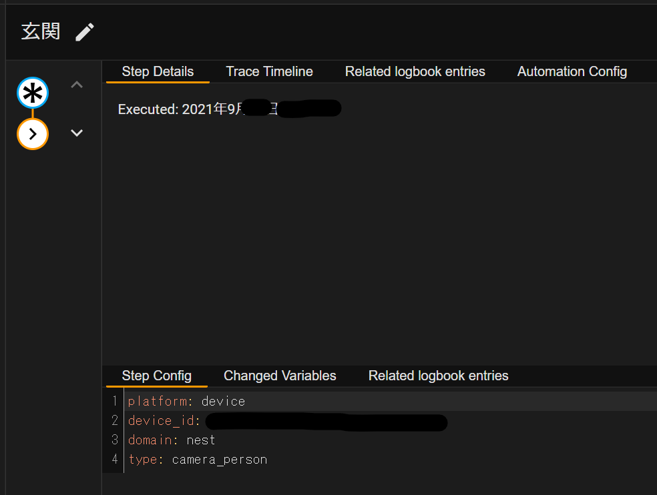Open the upper Related logbook entries tab
The width and height of the screenshot is (657, 495).
click(415, 71)
